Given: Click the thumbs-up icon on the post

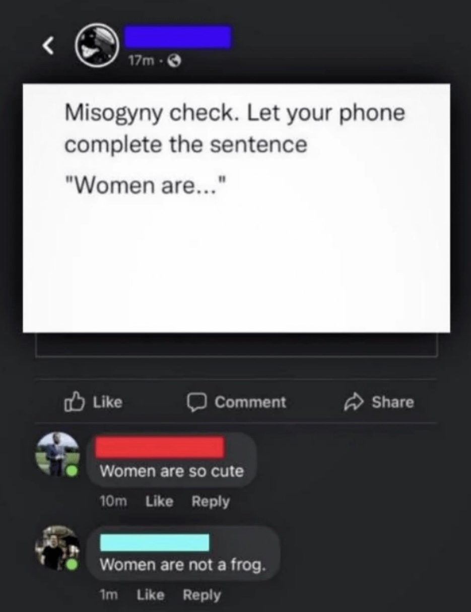Looking at the screenshot, I should point(73,402).
